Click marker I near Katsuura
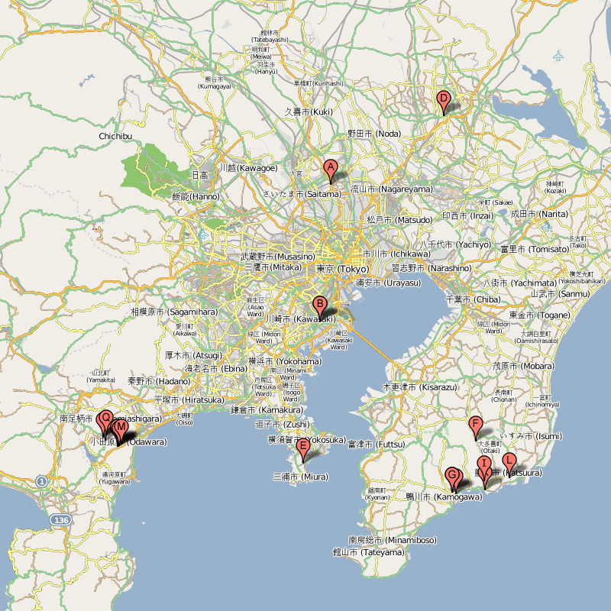The width and height of the screenshot is (611, 611). pos(483,463)
